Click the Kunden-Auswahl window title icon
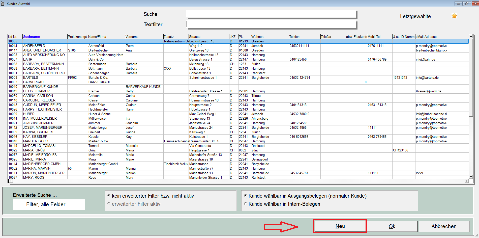This screenshot has width=479, height=238. coord(3,4)
